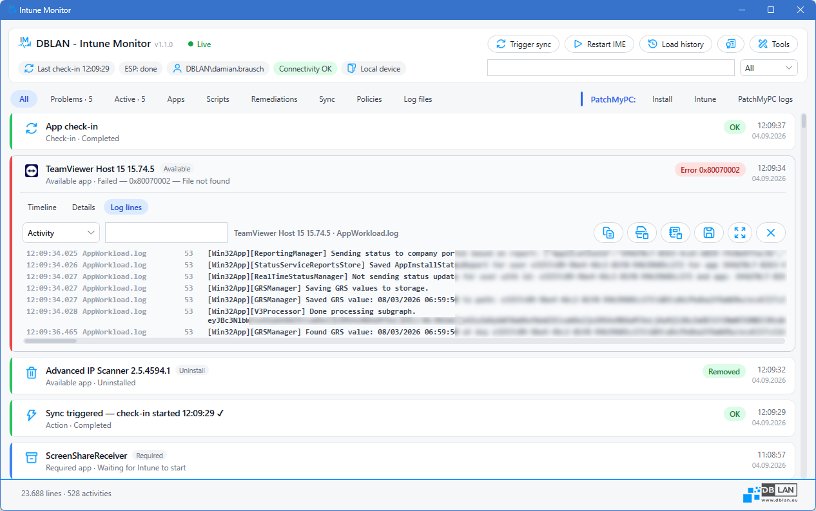This screenshot has width=816, height=511.
Task: Click the log filter text field
Action: (166, 233)
